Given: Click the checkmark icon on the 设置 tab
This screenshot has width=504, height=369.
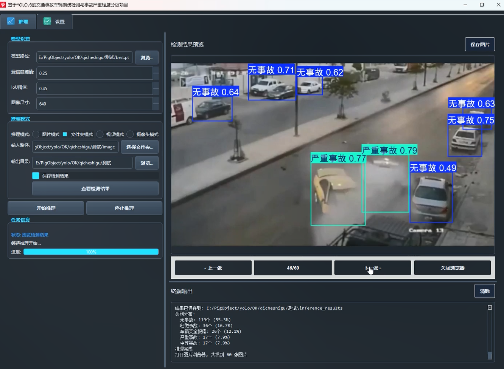Looking at the screenshot, I should click(x=47, y=21).
